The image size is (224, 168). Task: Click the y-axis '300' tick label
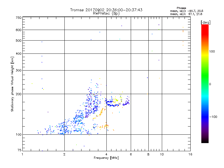point(18,71)
